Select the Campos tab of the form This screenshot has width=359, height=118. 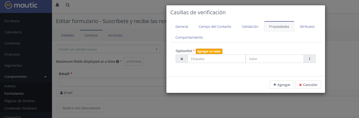[91, 35]
